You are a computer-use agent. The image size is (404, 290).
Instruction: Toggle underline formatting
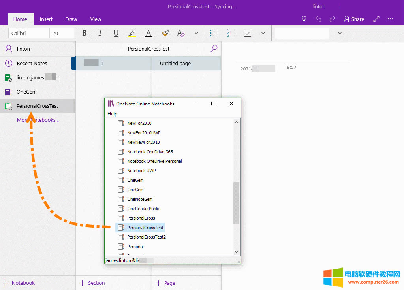click(116, 33)
